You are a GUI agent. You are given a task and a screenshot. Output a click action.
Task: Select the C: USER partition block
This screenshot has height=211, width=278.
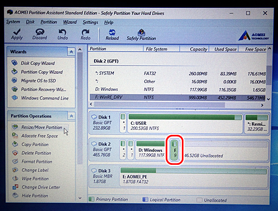pyautogui.click(x=185, y=124)
